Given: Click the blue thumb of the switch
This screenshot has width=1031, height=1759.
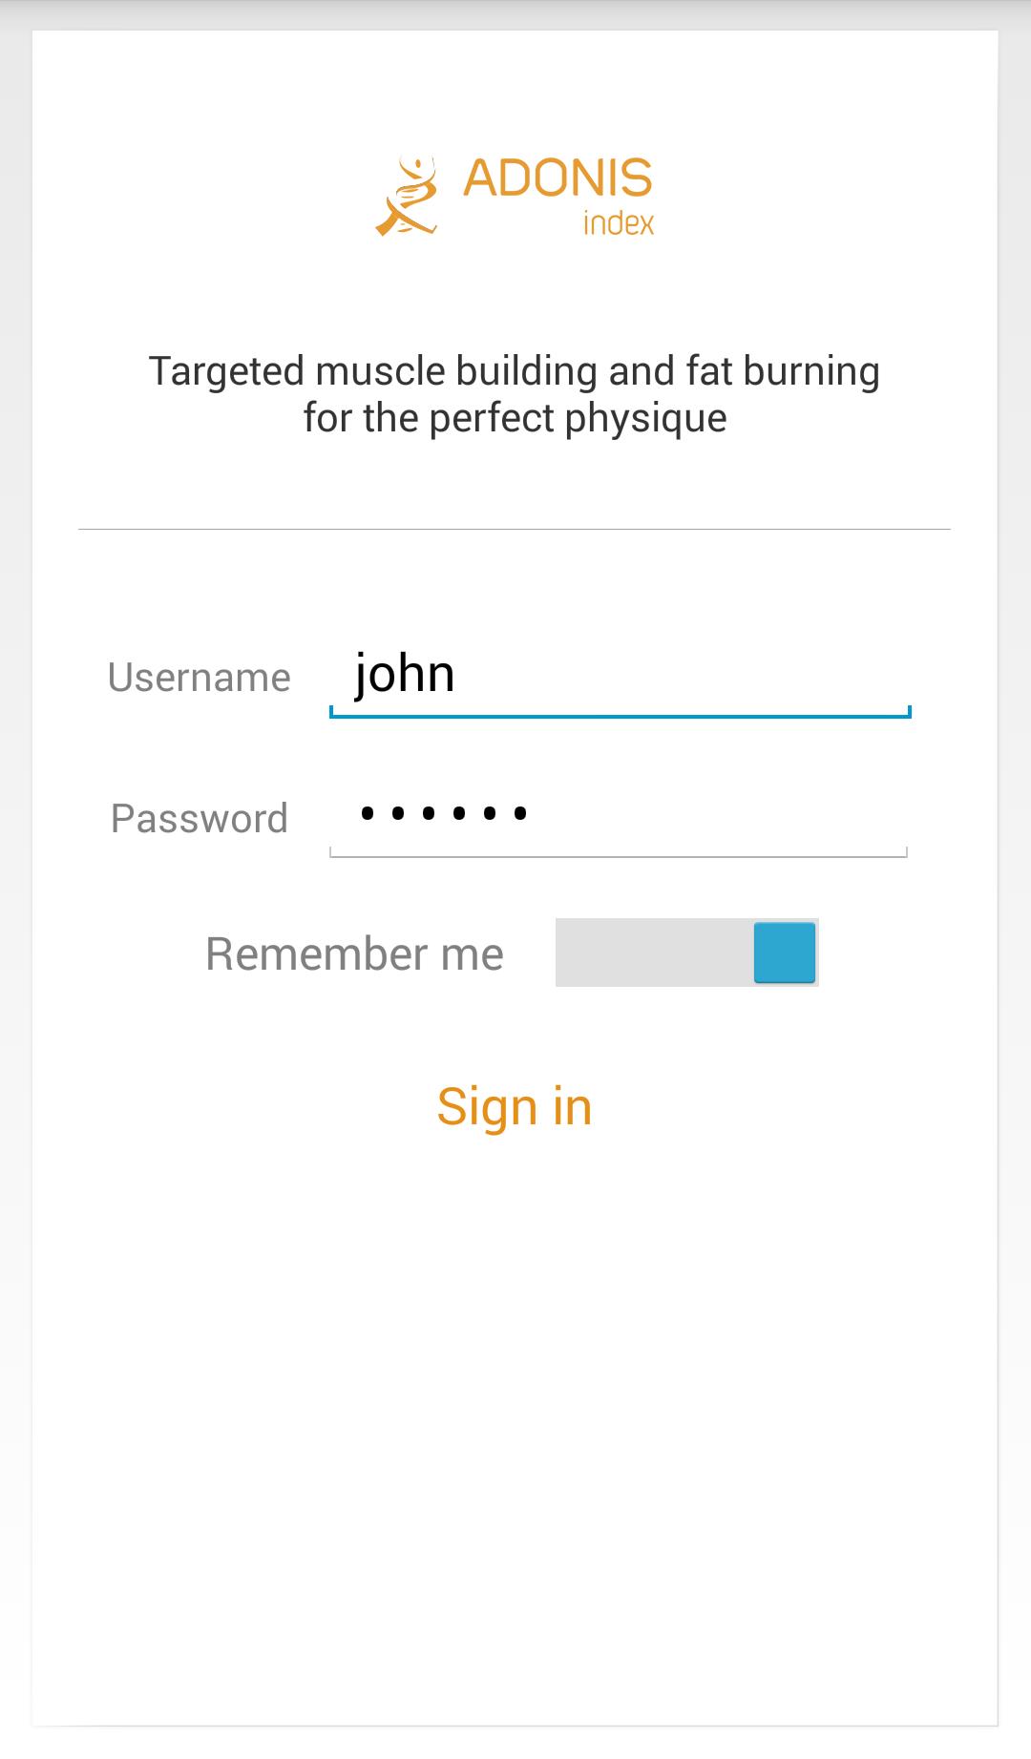Looking at the screenshot, I should [x=784, y=953].
